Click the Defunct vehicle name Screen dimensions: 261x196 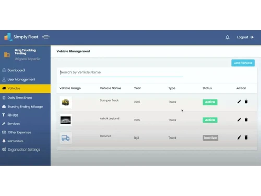pos(105,136)
